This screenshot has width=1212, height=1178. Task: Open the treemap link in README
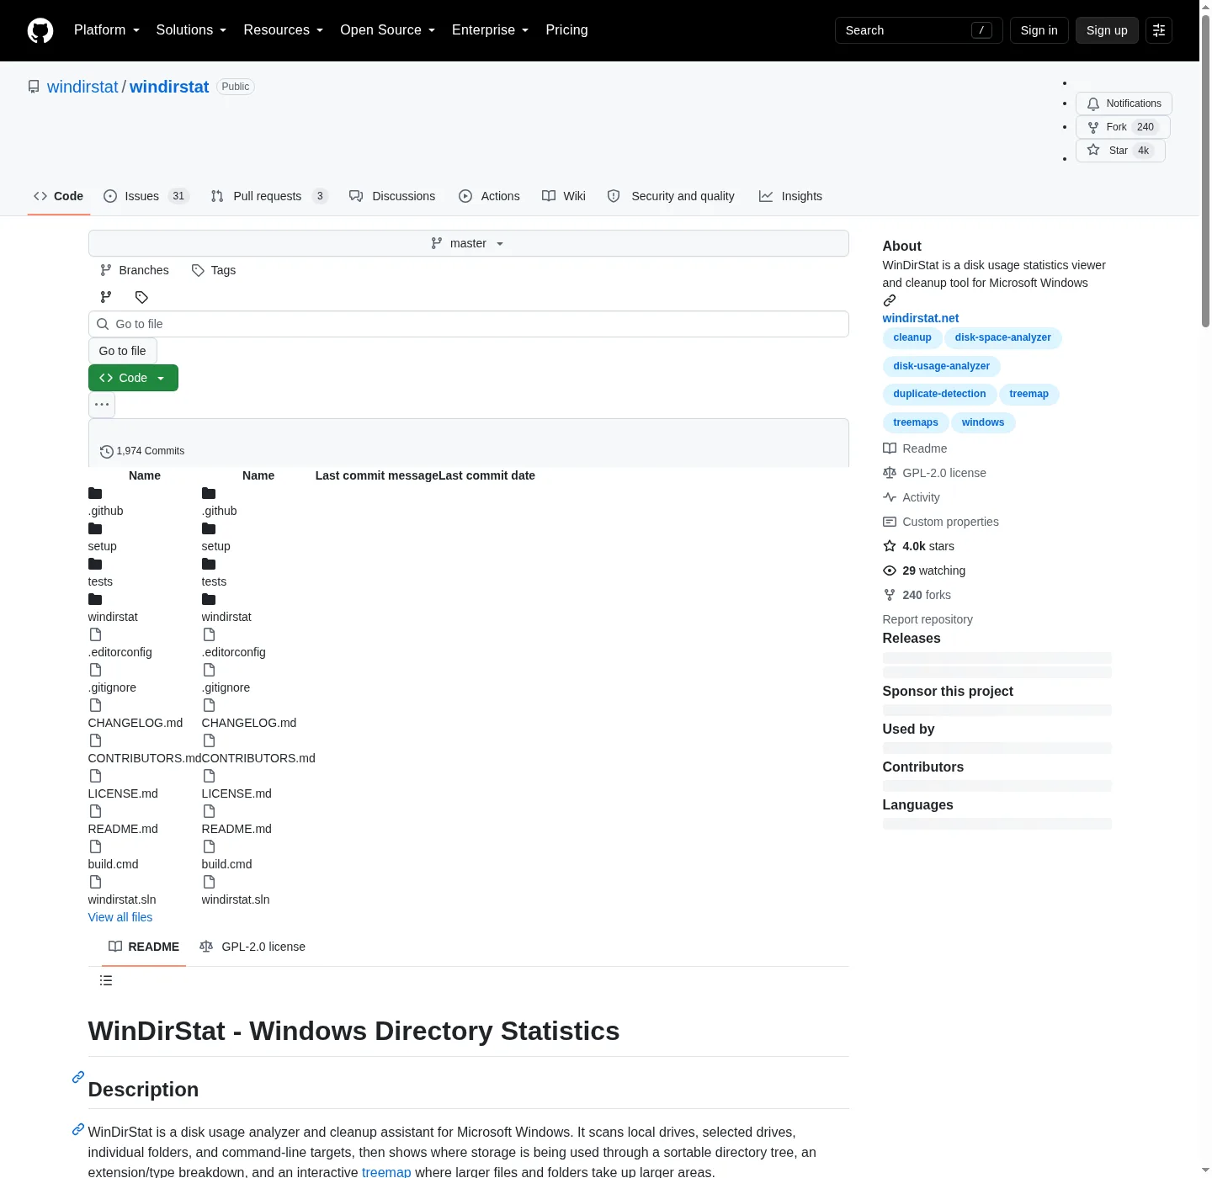[x=386, y=1172]
